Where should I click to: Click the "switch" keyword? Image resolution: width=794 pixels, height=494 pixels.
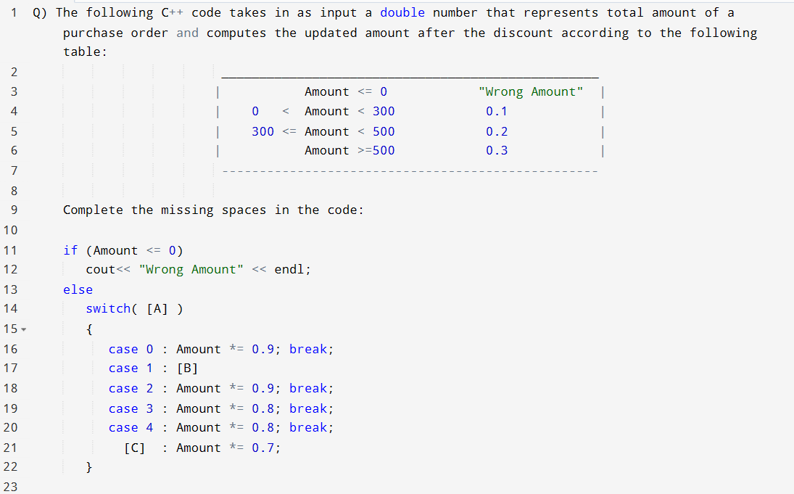coord(108,309)
